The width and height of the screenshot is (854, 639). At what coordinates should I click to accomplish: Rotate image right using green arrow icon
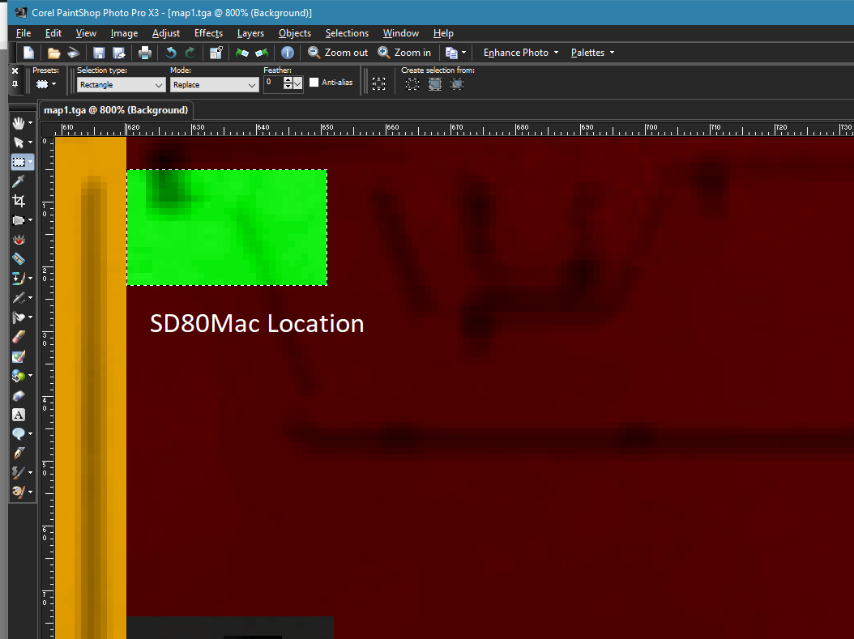pyautogui.click(x=262, y=53)
